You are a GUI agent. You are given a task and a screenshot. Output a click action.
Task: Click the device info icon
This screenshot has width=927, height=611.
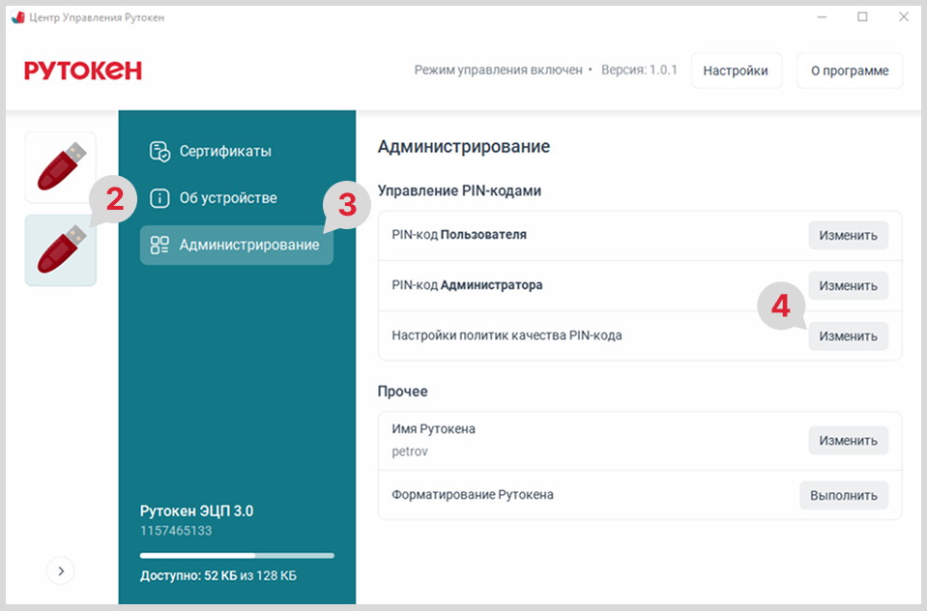point(159,198)
